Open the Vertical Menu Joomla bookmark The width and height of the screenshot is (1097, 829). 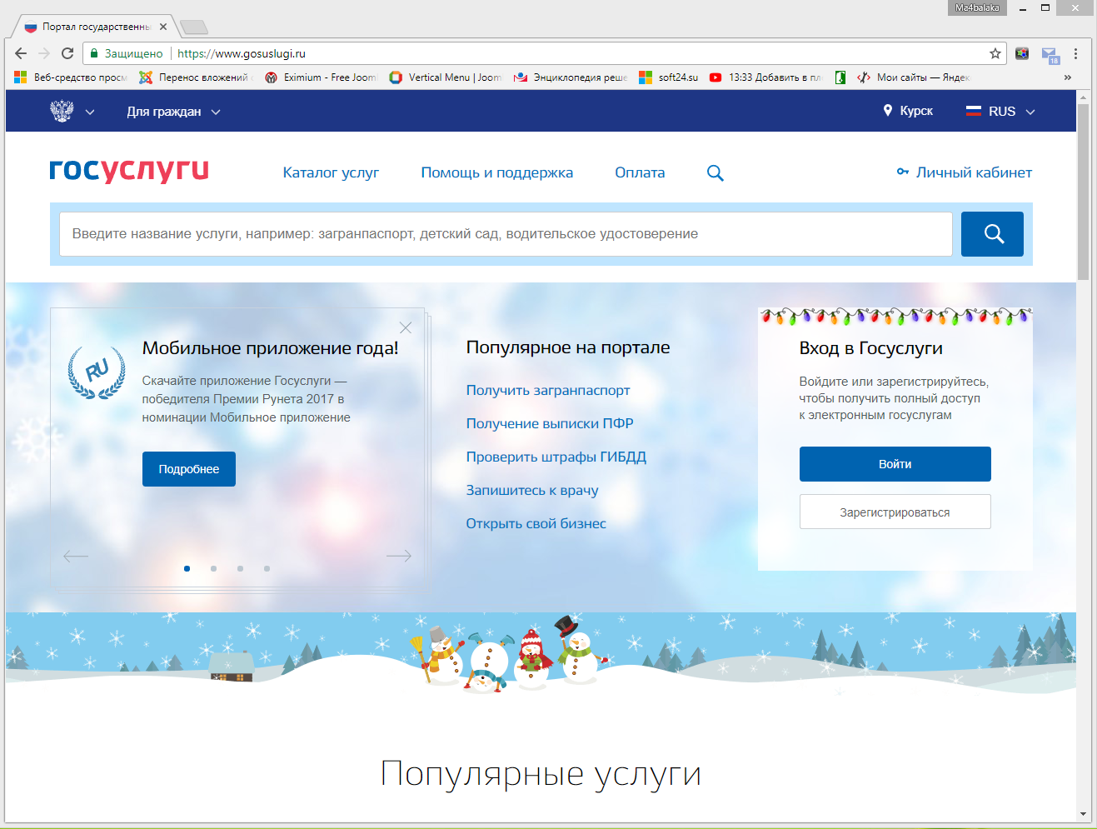pos(446,77)
